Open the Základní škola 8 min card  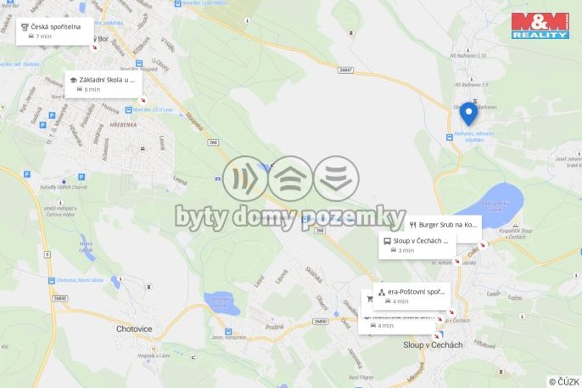104,84
